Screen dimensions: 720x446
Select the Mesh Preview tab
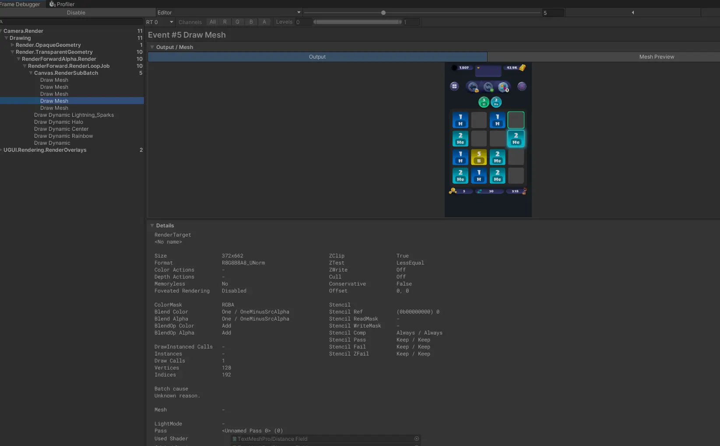657,57
